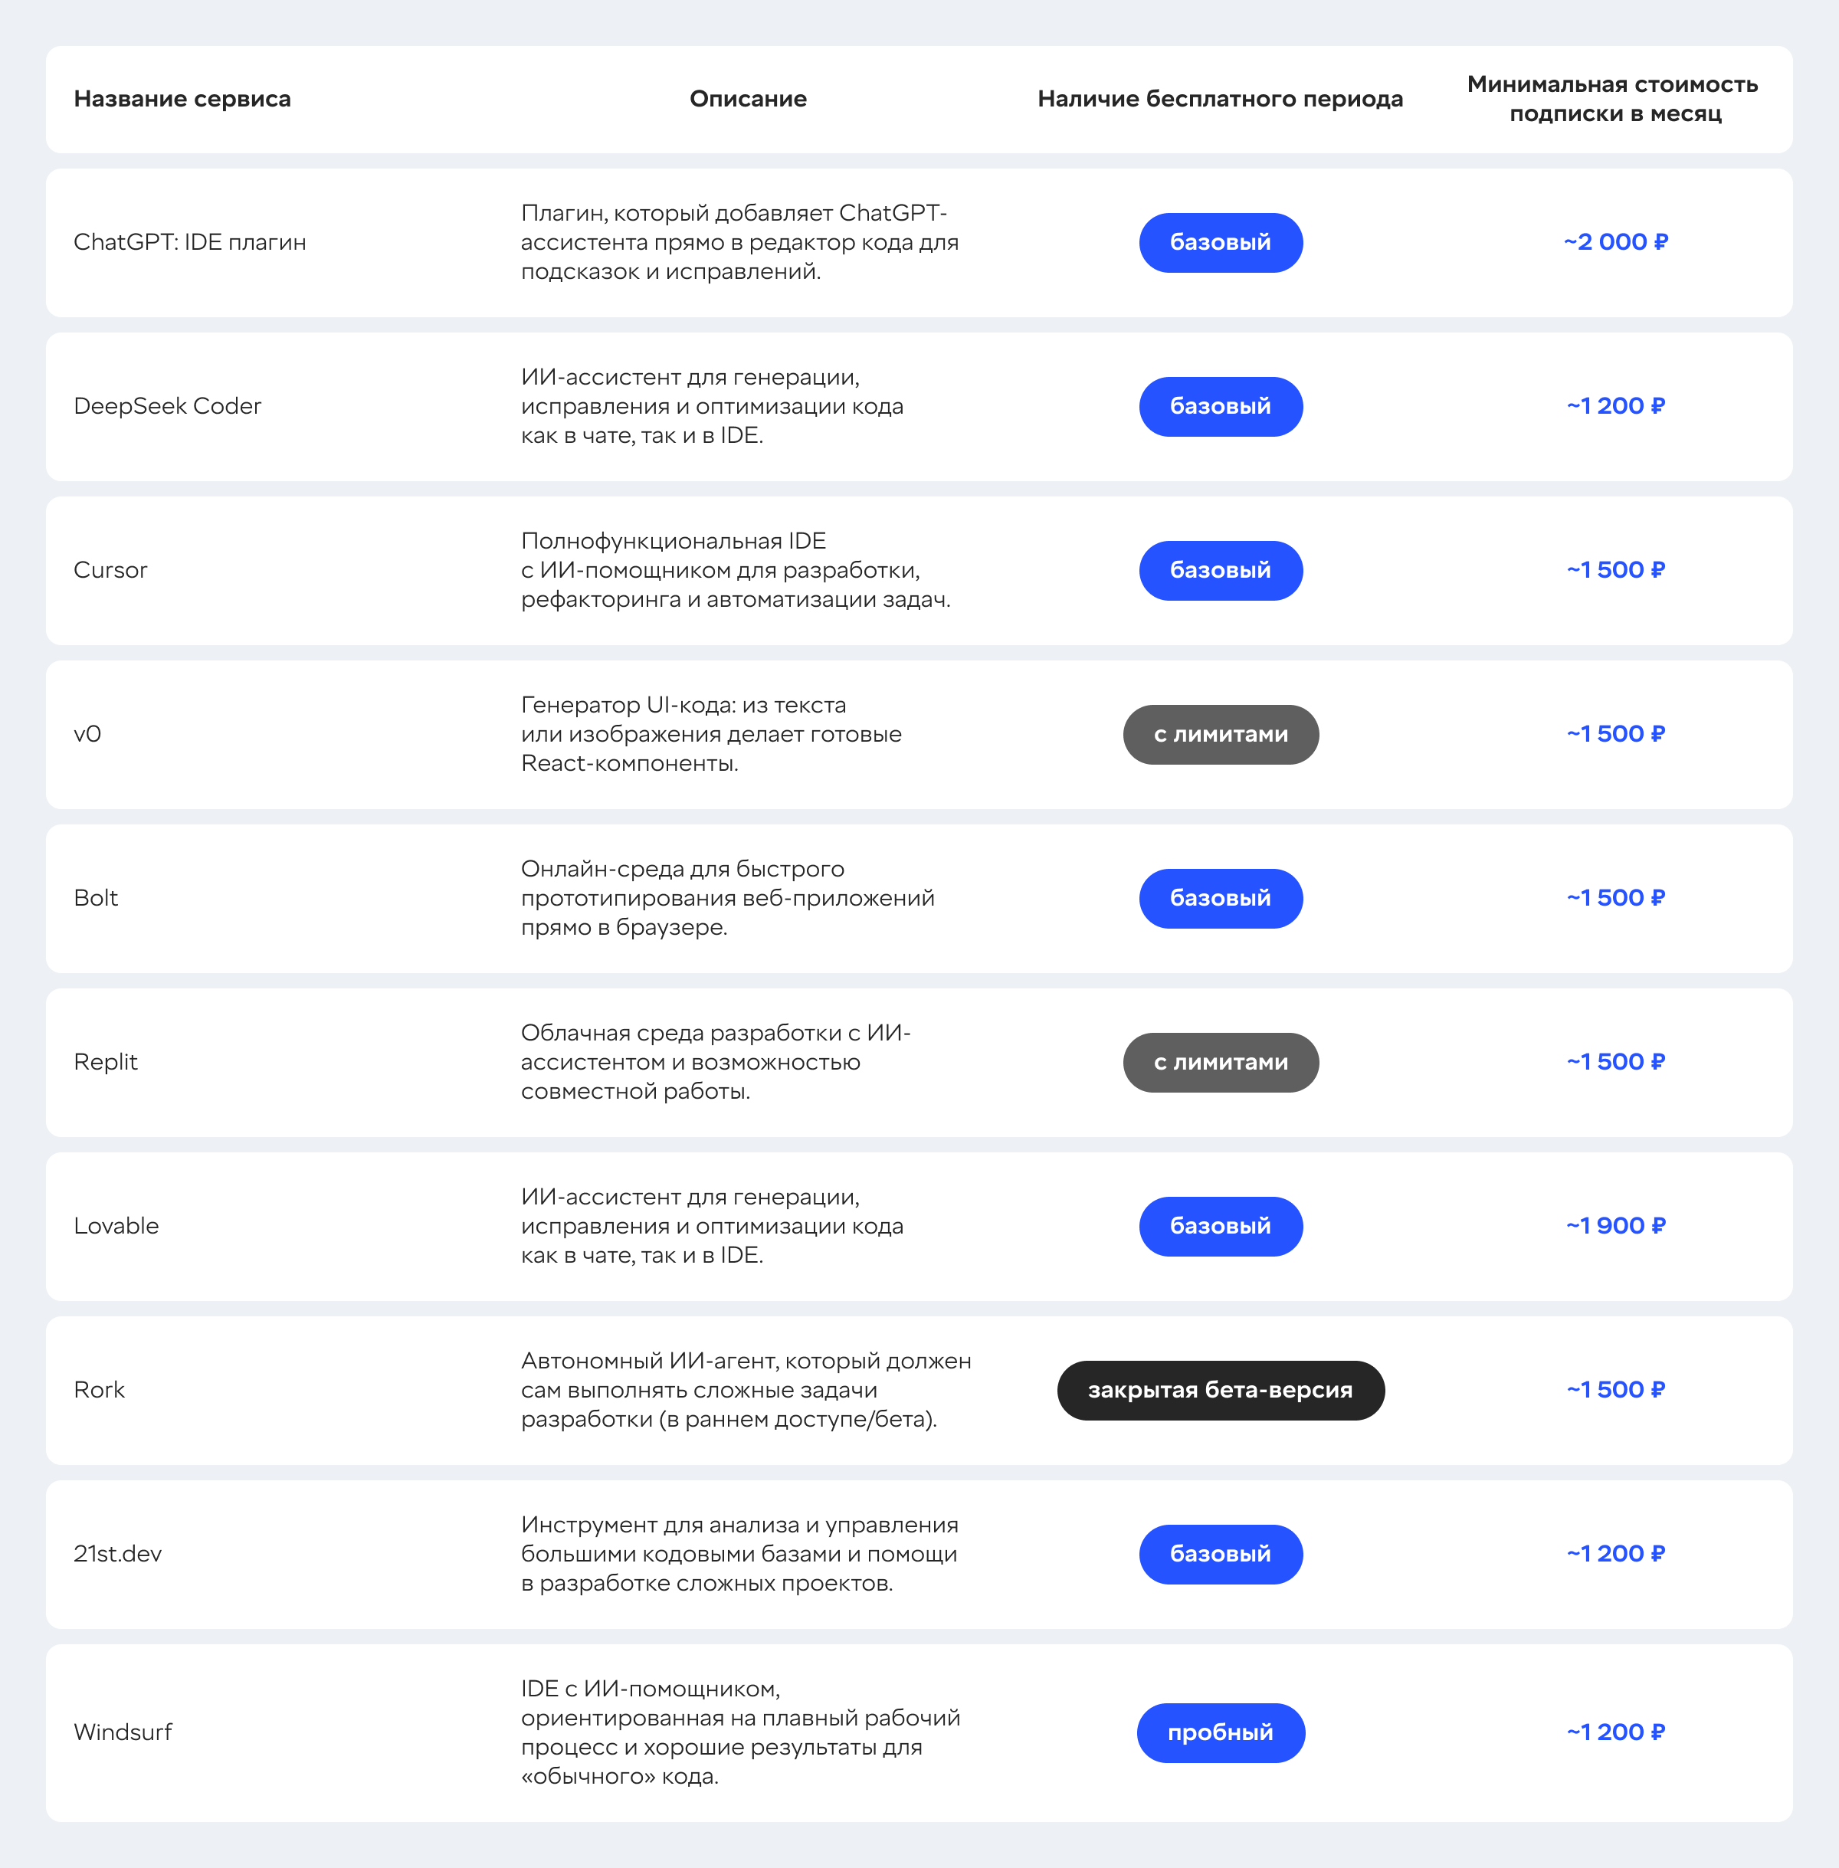Click the Rork description text
This screenshot has height=1868, width=1839.
(x=746, y=1391)
